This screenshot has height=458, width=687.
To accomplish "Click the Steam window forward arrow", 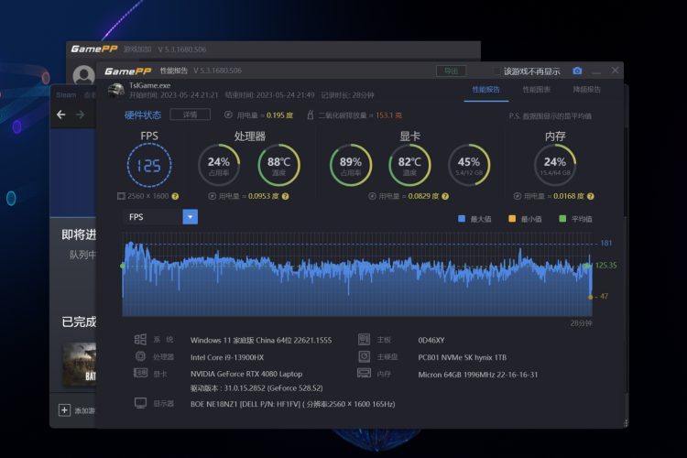I will pyautogui.click(x=81, y=114).
